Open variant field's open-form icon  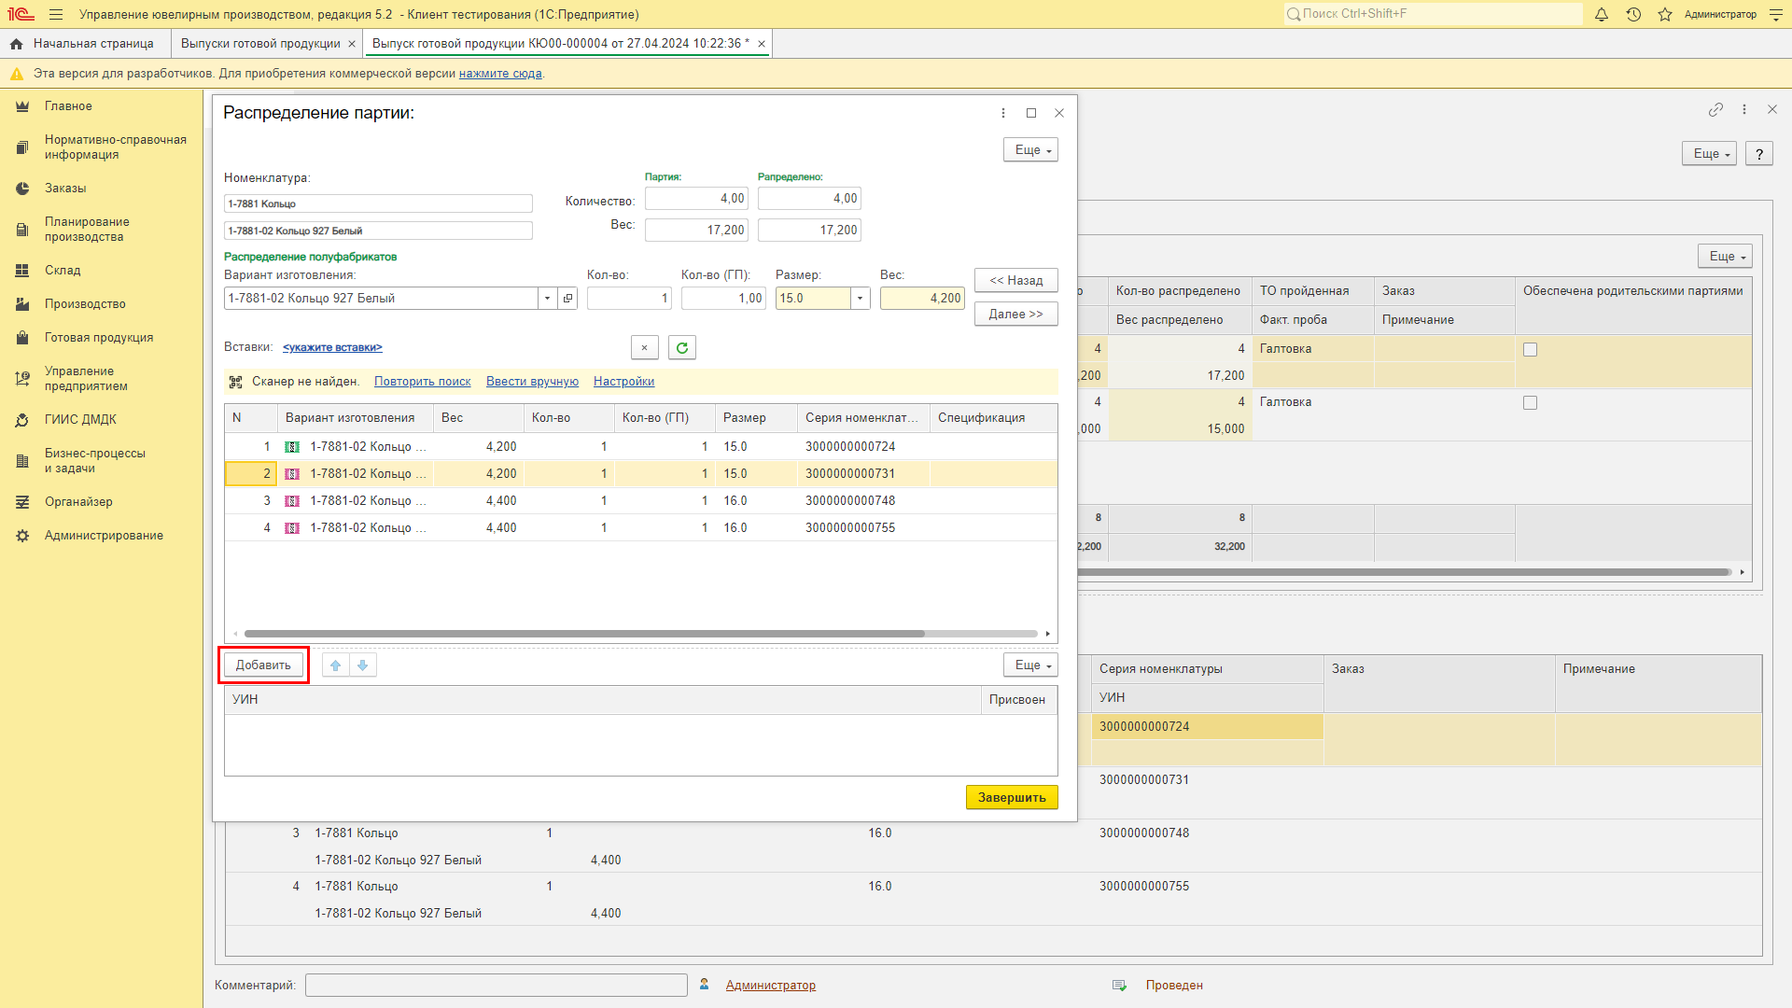567,299
